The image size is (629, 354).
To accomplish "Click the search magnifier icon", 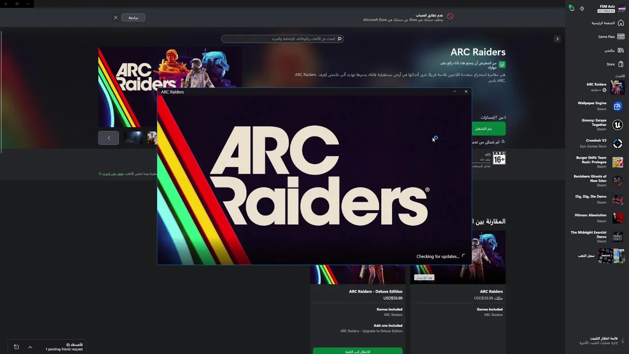I will point(339,38).
